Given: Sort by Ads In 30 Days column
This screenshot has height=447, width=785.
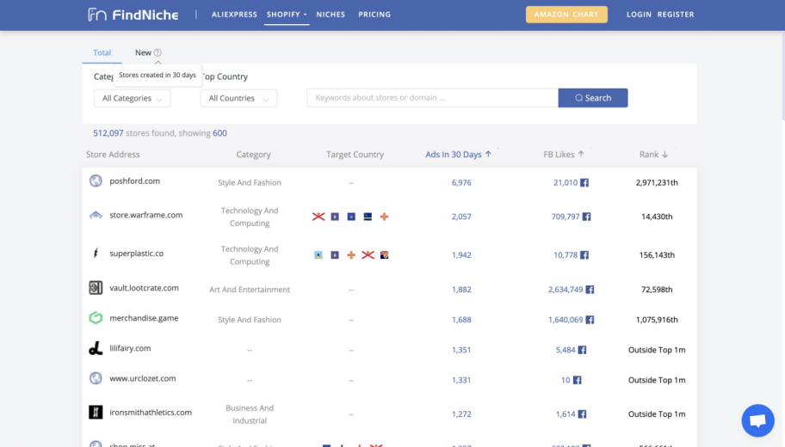Looking at the screenshot, I should point(458,155).
